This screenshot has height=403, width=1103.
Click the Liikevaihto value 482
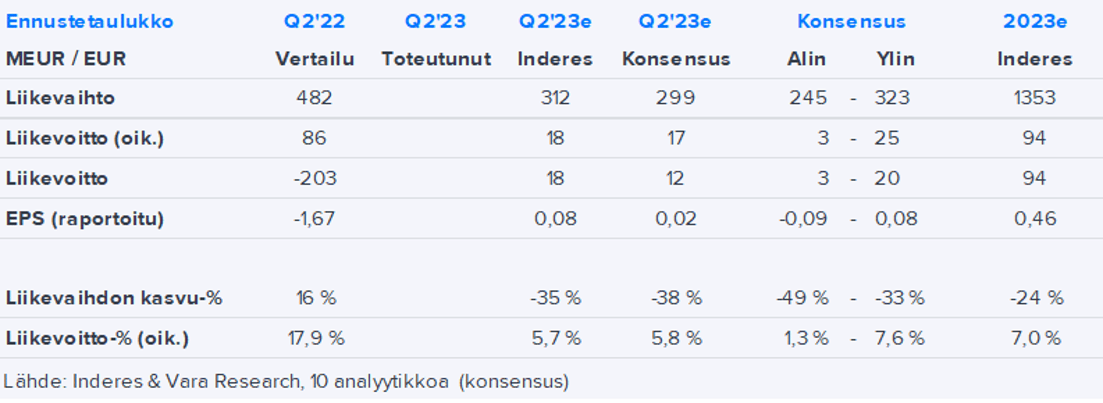click(x=314, y=98)
